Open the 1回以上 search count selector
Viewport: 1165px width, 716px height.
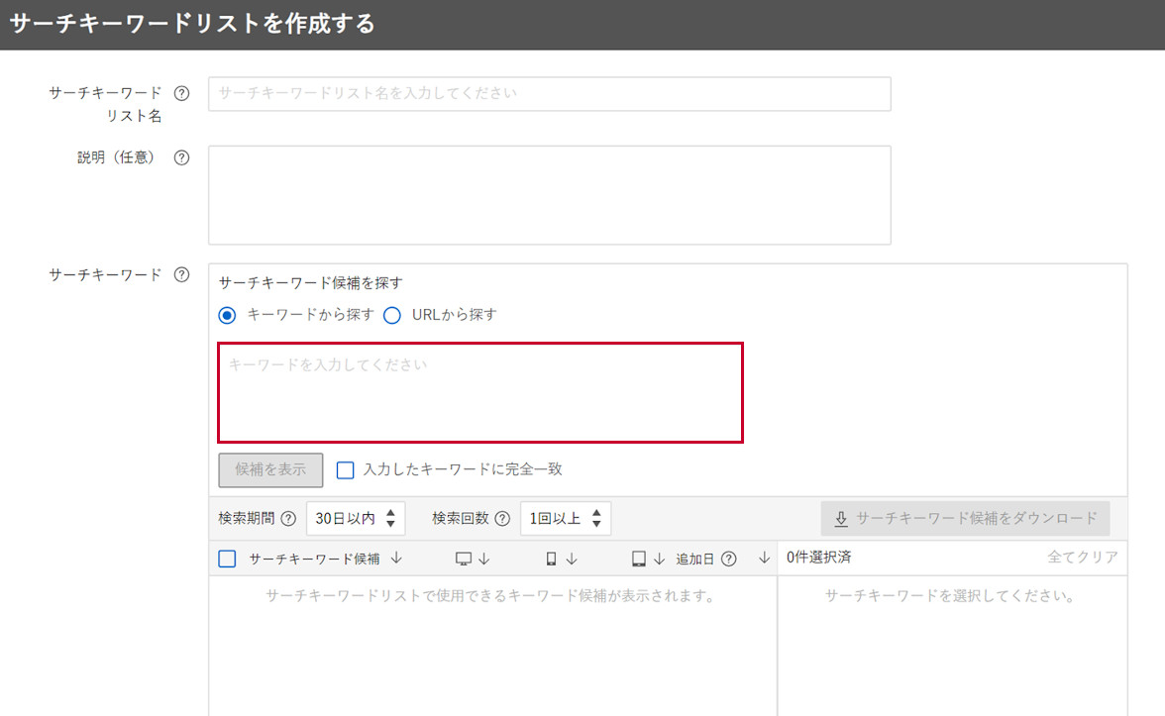[566, 517]
